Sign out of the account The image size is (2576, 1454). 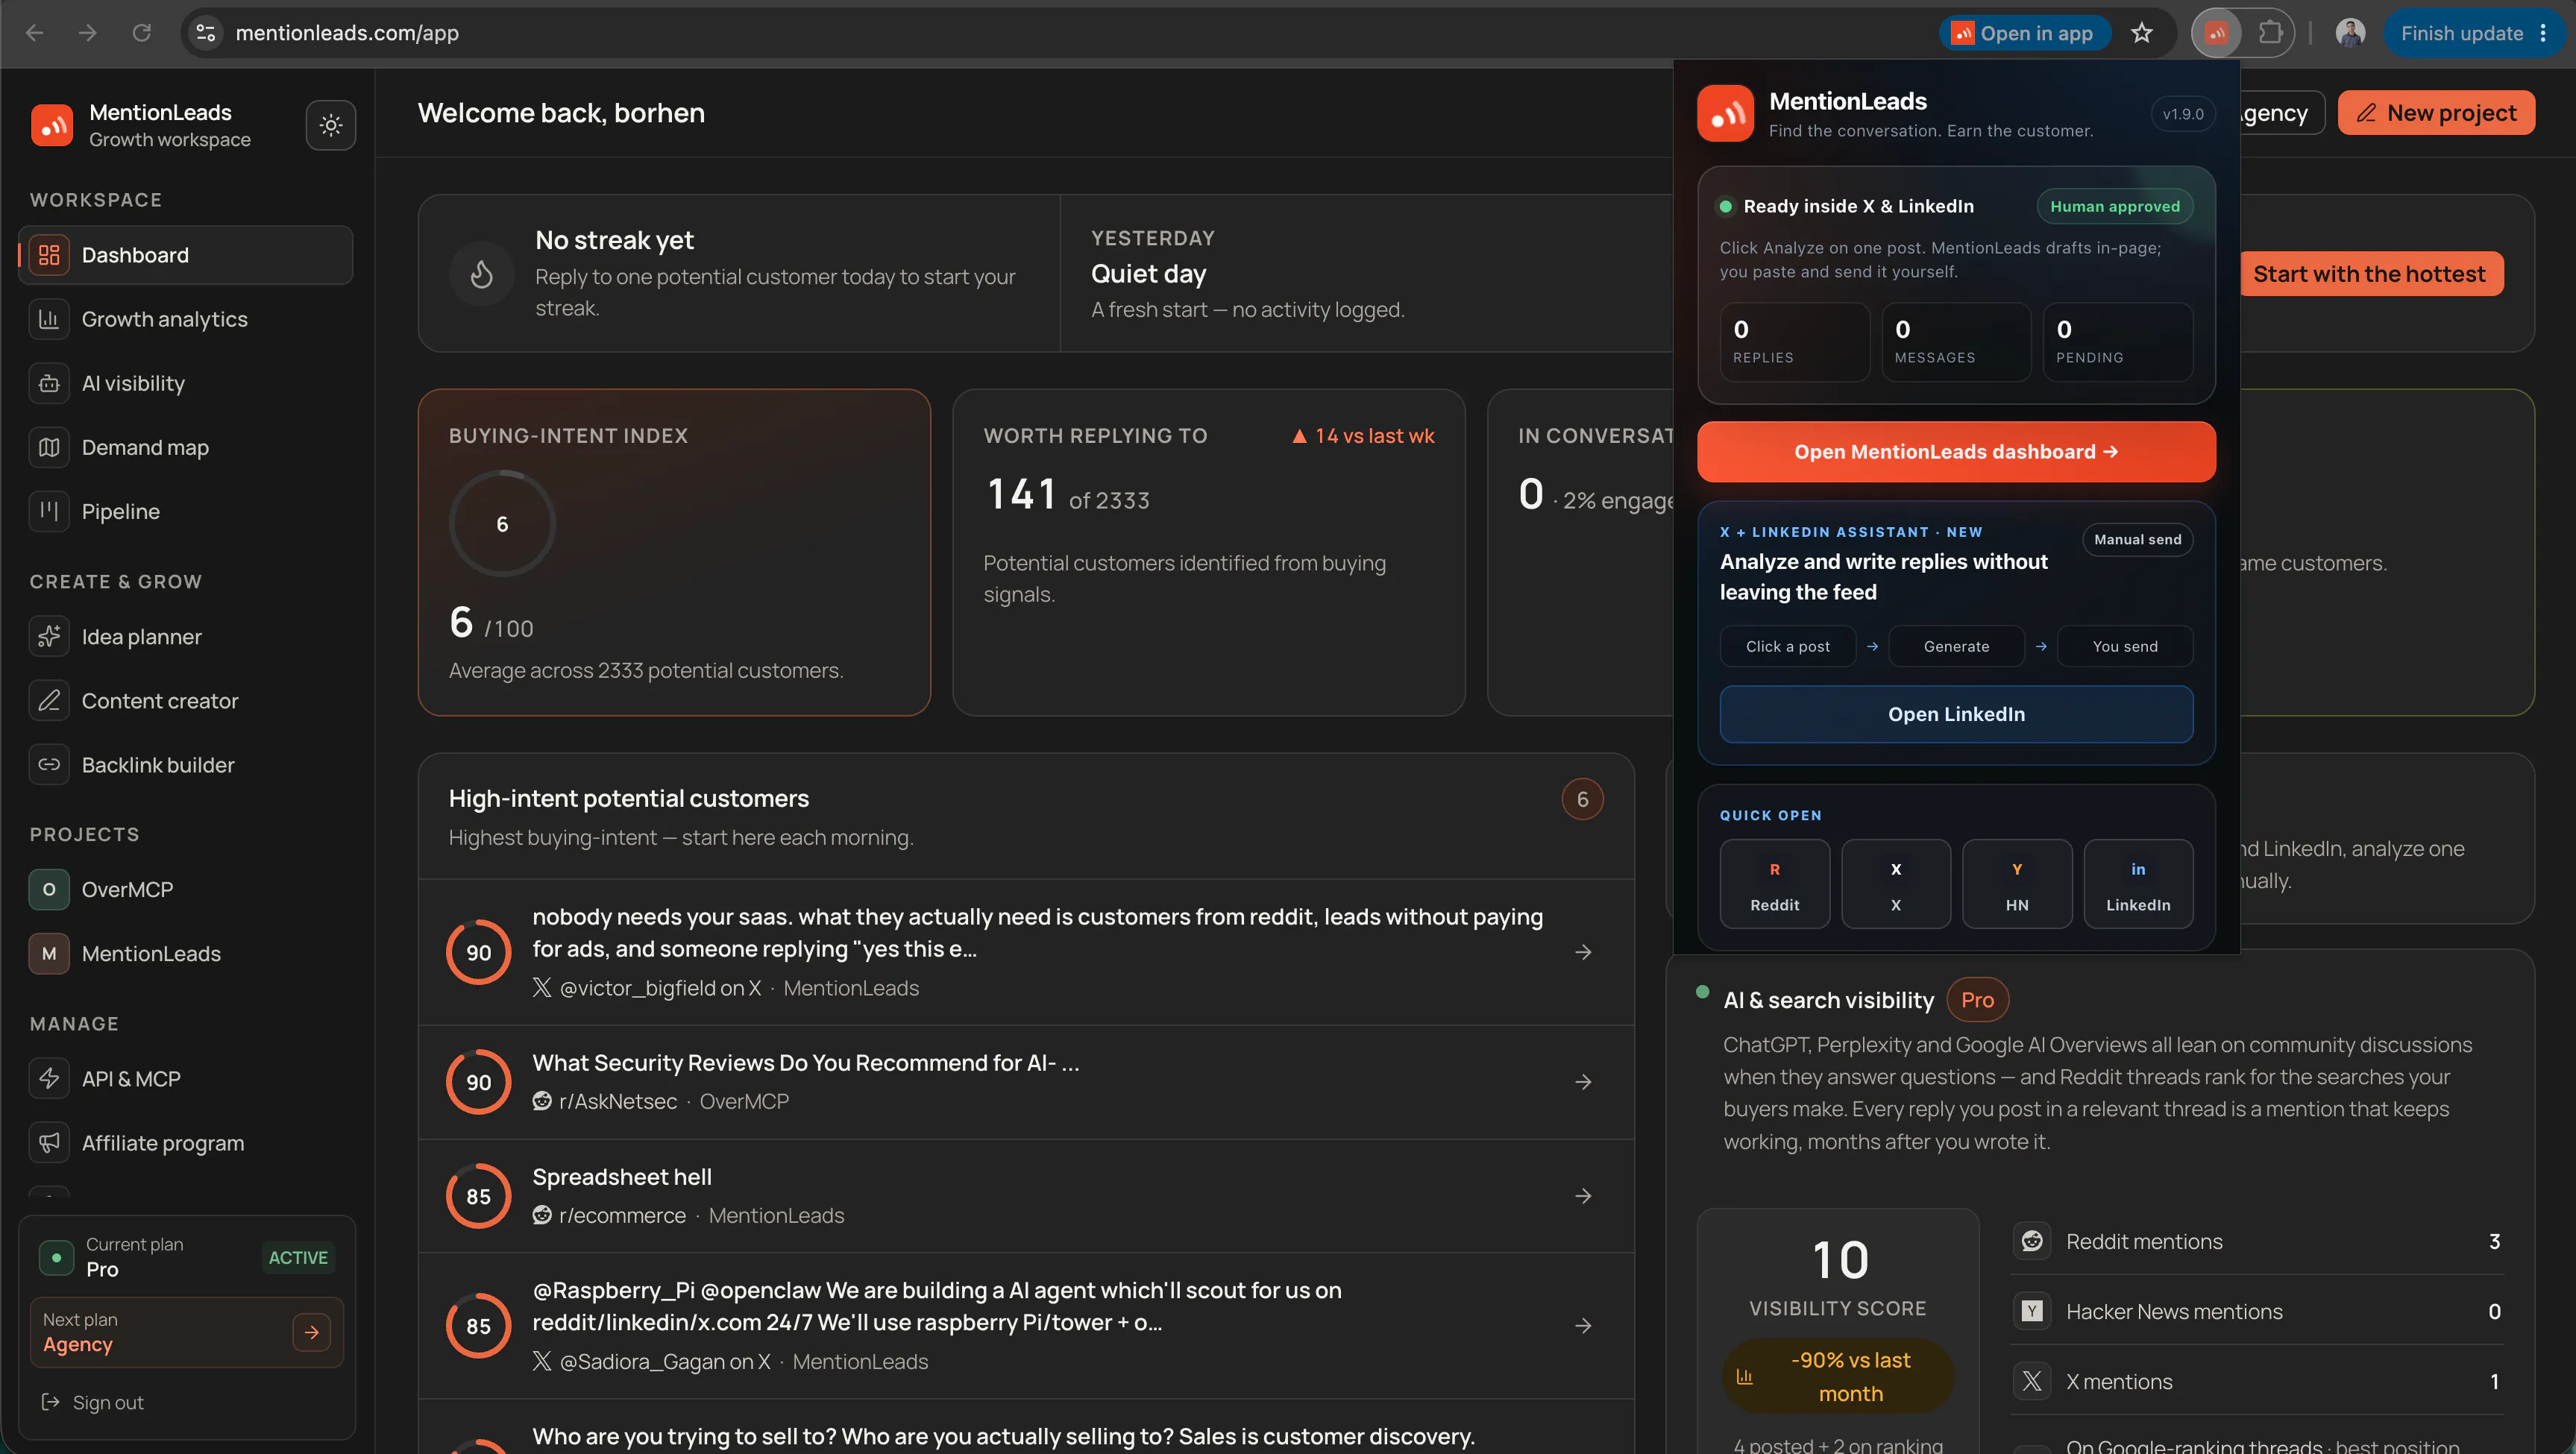[x=92, y=1402]
